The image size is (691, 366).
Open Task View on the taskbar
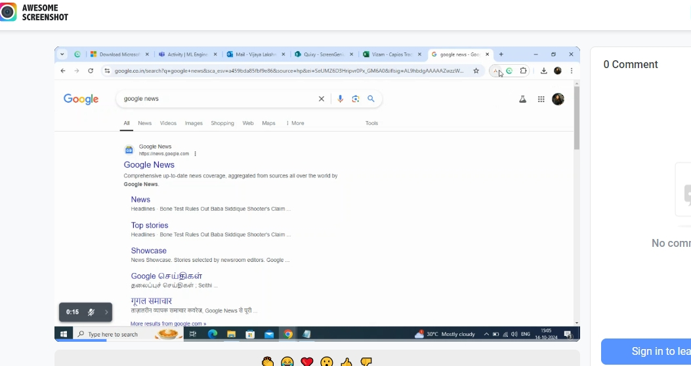click(x=192, y=335)
